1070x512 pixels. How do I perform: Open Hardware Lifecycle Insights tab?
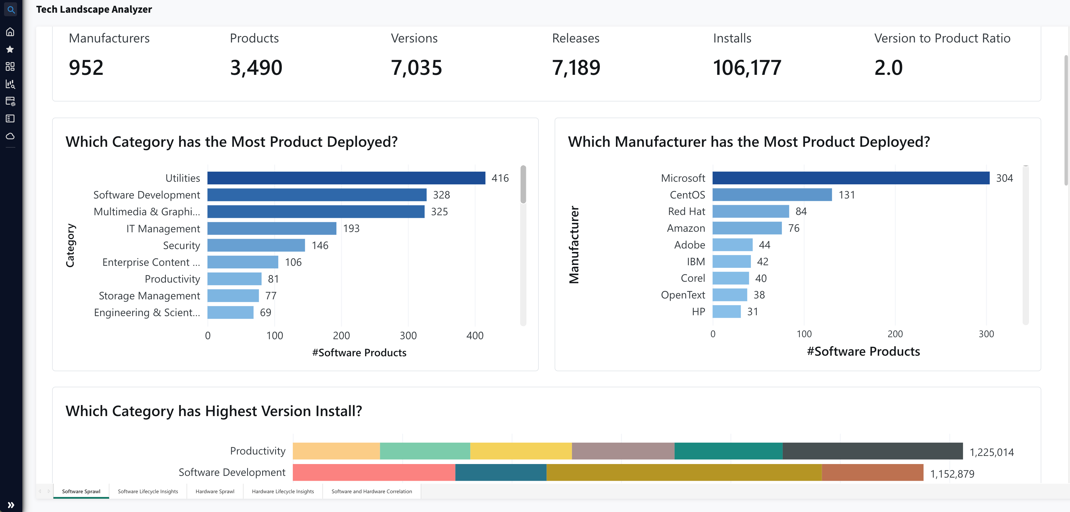[282, 491]
